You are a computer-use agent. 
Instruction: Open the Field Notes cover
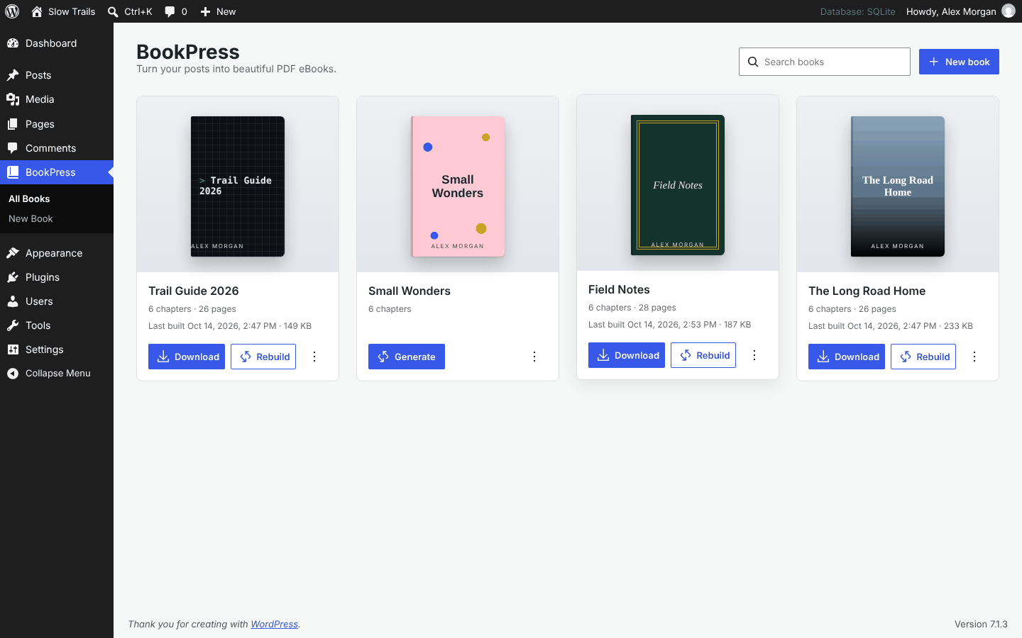point(678,185)
